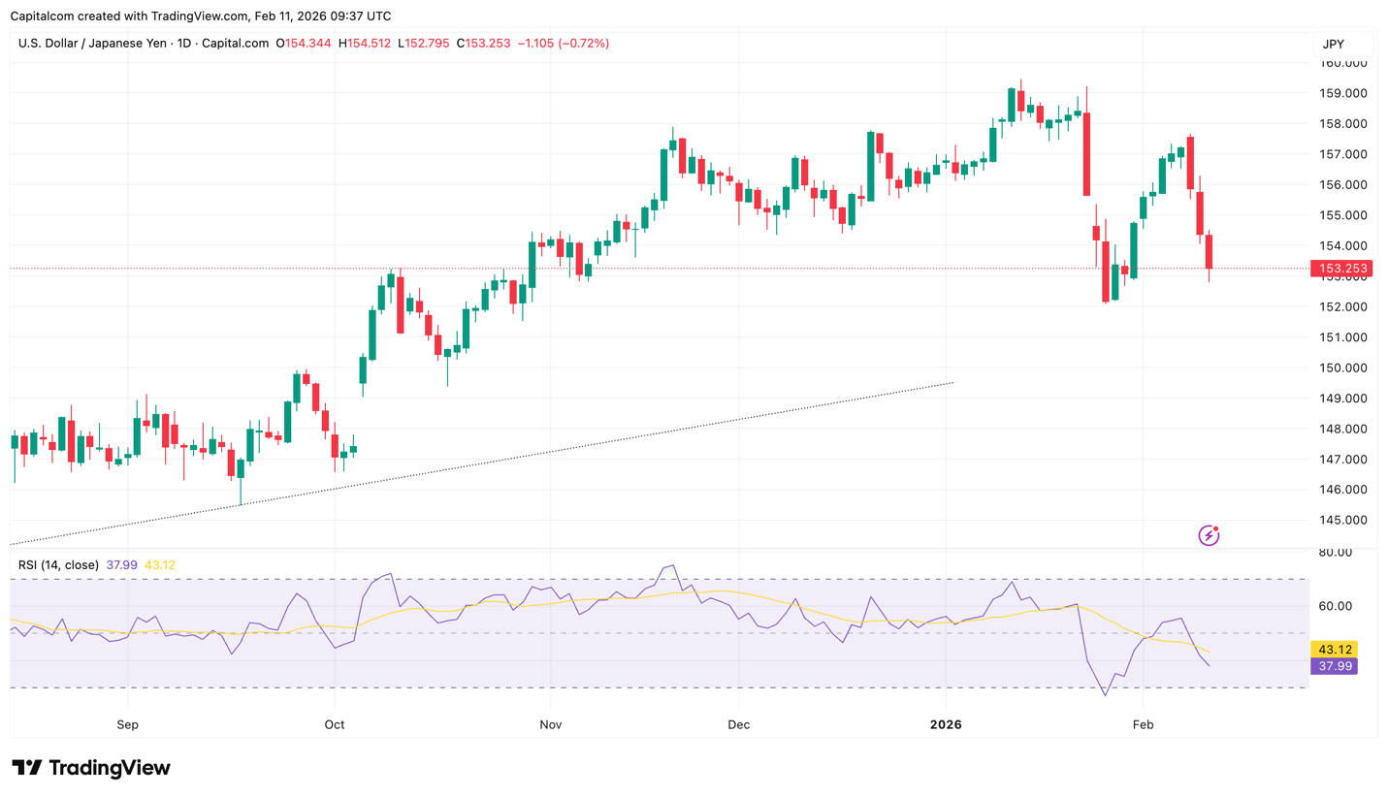Screen dimensions: 1388x798
Task: Click the Oct label on time axis
Action: click(334, 724)
